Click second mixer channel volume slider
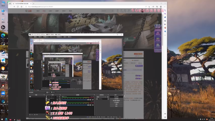The height and width of the screenshot is (121, 215). 76,105
